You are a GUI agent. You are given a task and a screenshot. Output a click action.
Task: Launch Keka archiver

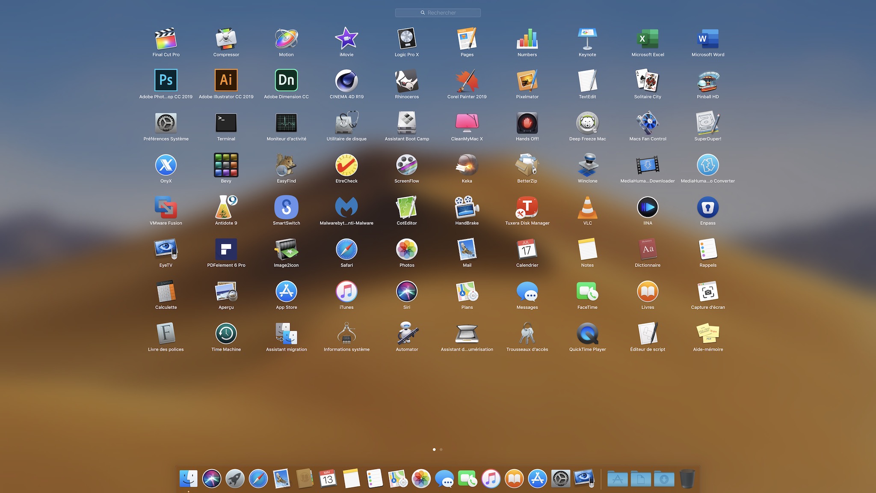click(467, 165)
